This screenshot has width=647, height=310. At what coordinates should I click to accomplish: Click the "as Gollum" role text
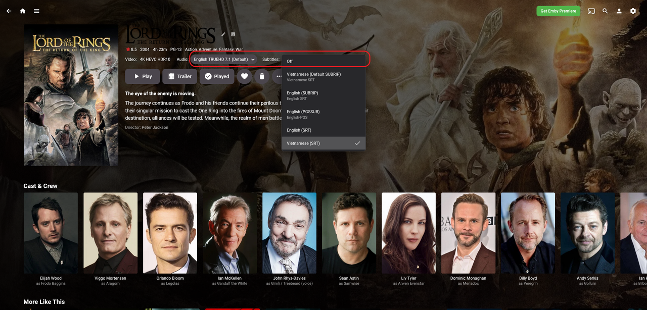coord(587,284)
